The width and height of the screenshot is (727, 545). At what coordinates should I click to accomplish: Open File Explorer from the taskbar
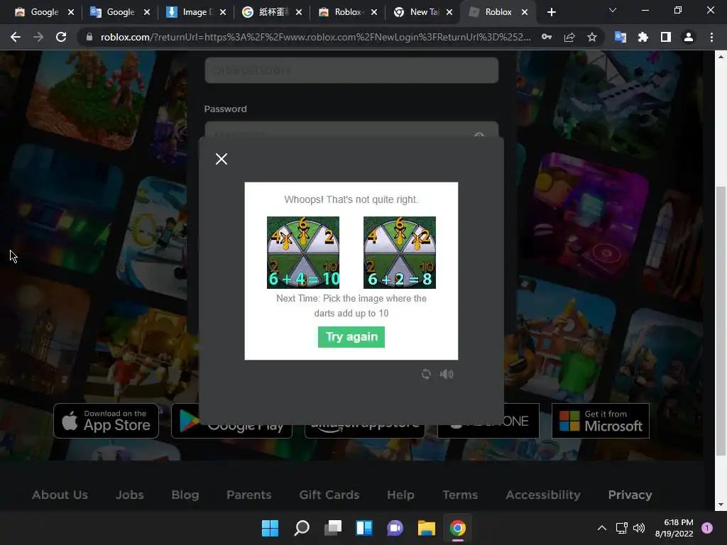click(x=427, y=528)
